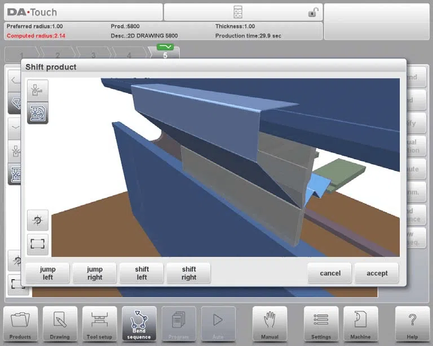Click the green bend indicator above step 5
Screen dimensions: 433x346
pos(165,47)
